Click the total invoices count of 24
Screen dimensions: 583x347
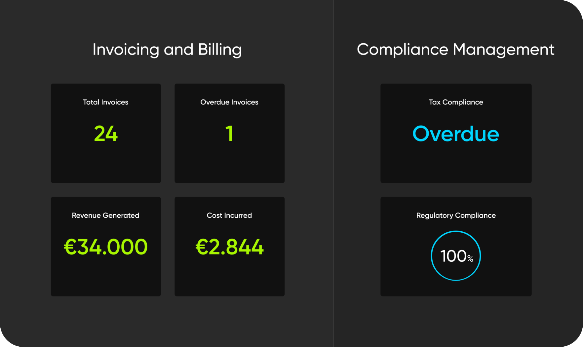pyautogui.click(x=106, y=134)
